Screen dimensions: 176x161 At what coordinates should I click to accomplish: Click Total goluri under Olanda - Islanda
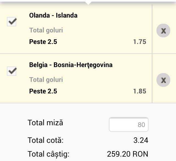(x=46, y=30)
